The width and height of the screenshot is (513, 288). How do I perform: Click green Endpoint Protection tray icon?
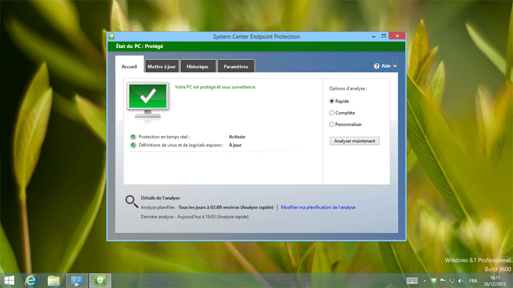[433, 281]
